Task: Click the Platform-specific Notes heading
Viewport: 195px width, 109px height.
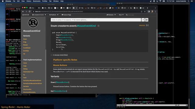Action: pos(65,60)
